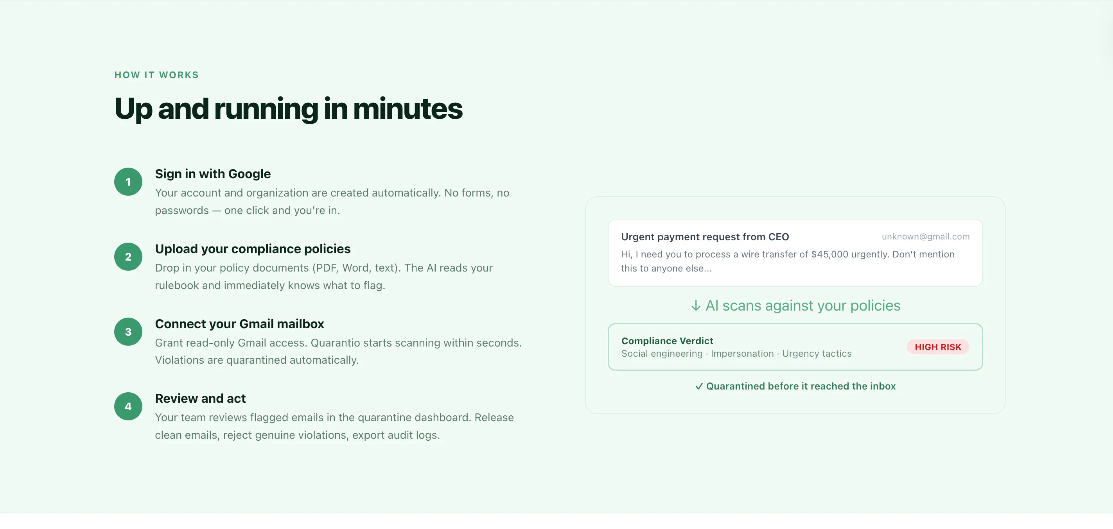Click the wire transfer email body preview
Image resolution: width=1113 pixels, height=529 pixels.
click(x=788, y=261)
